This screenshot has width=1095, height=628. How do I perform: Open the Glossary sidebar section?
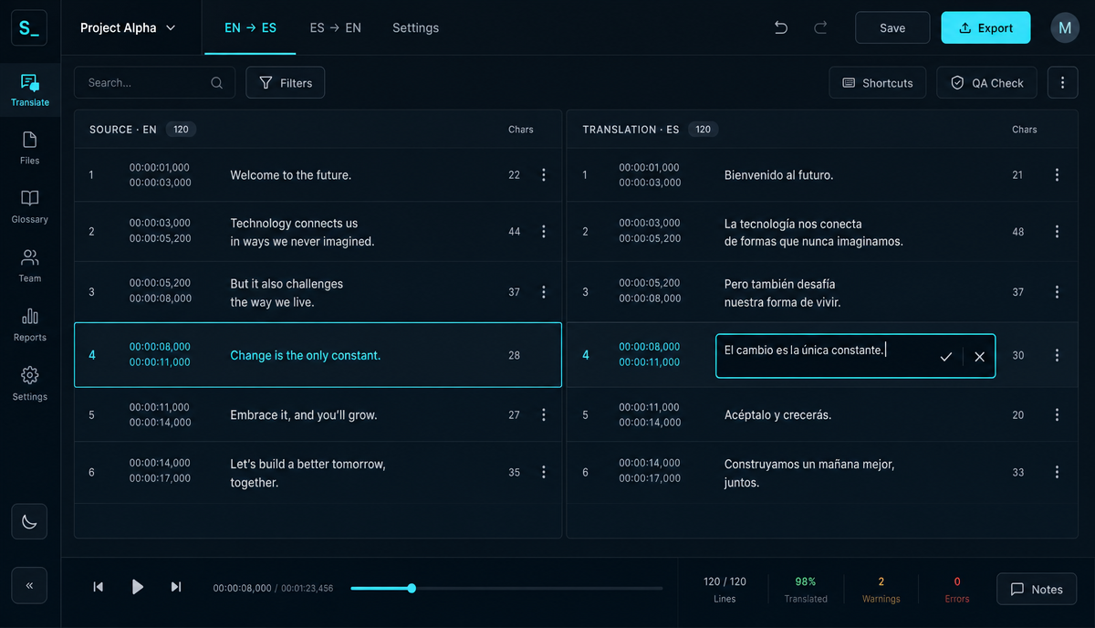click(30, 207)
